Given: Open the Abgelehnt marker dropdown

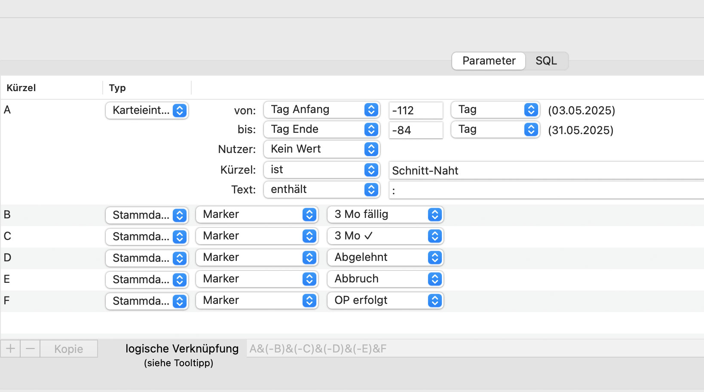Looking at the screenshot, I should tap(385, 257).
